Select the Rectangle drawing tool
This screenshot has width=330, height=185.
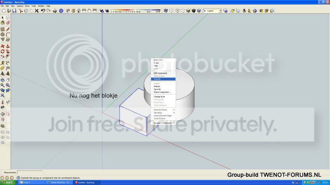point(2,29)
